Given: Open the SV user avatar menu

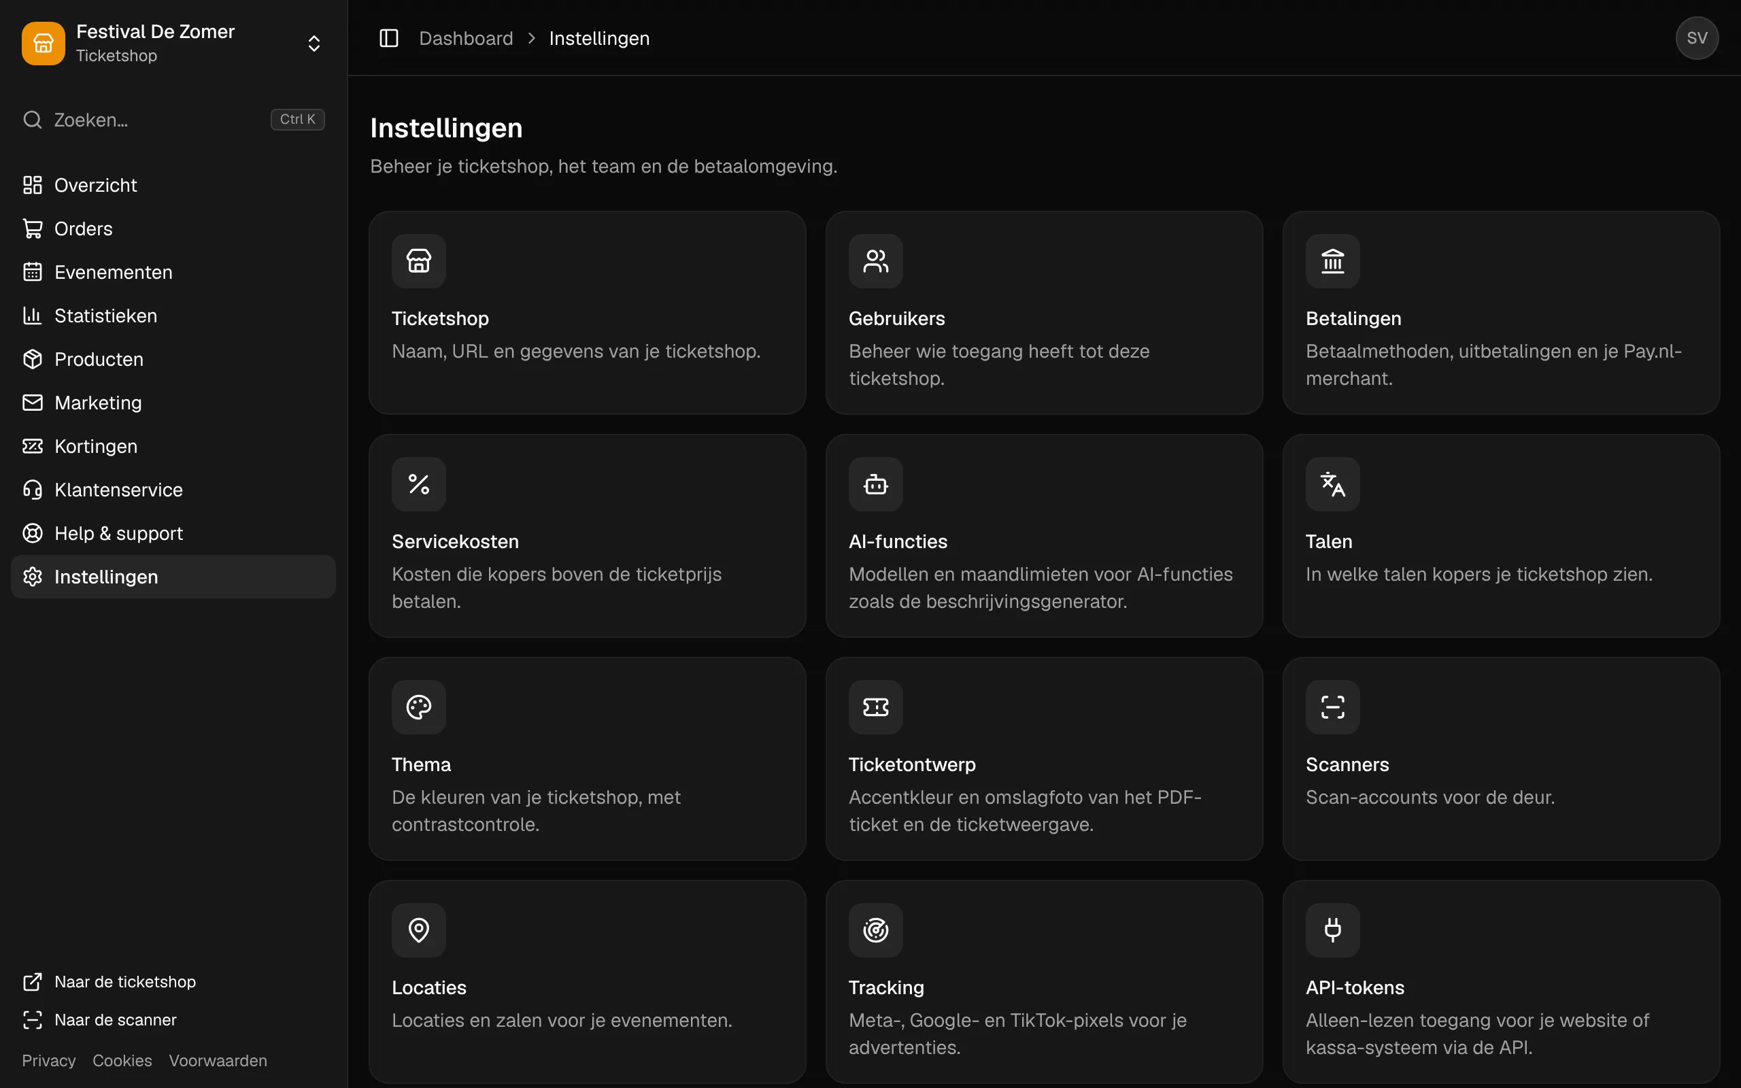Looking at the screenshot, I should 1696,38.
